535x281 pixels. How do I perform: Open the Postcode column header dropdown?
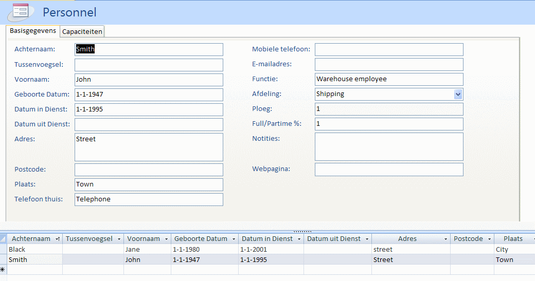(489, 239)
